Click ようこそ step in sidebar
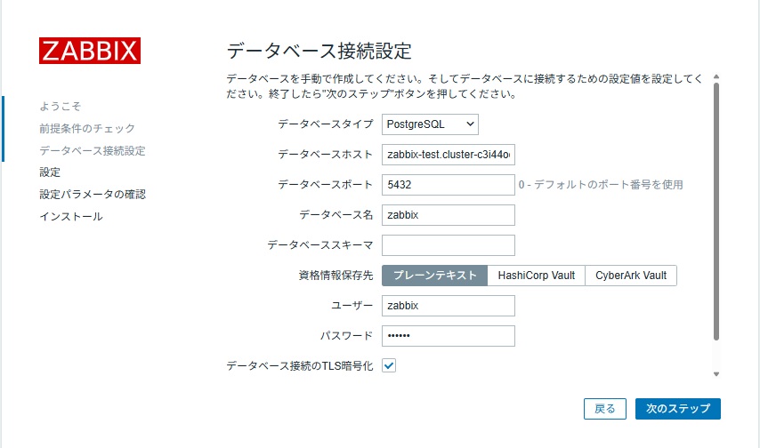The height and width of the screenshot is (448, 760). point(61,107)
